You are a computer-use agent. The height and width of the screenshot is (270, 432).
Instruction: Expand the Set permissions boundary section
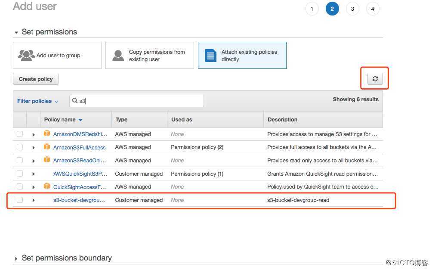pyautogui.click(x=16, y=259)
